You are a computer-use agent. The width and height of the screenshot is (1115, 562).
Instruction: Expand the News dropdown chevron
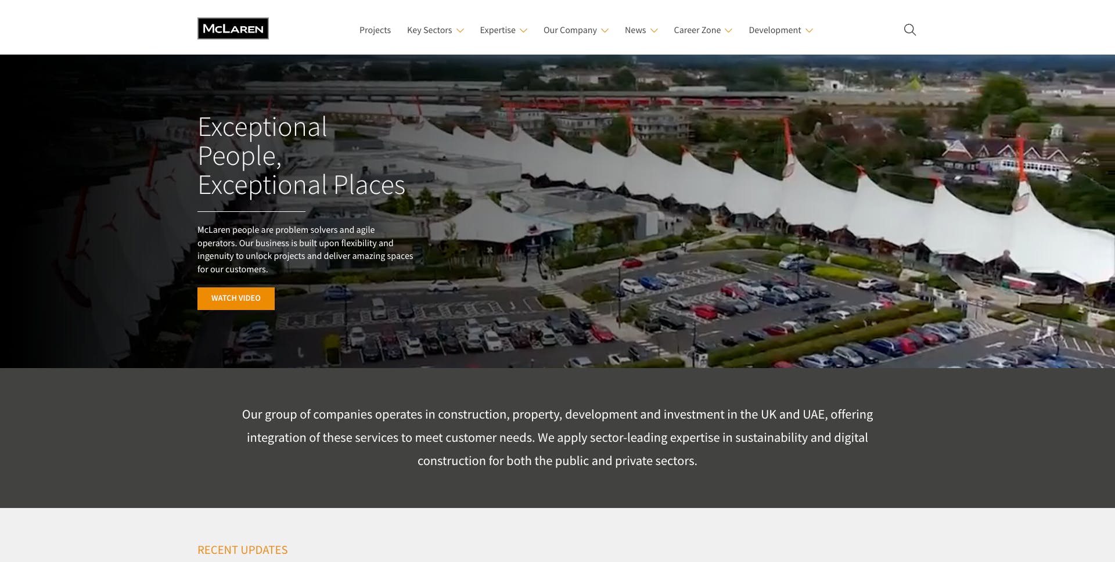655,30
